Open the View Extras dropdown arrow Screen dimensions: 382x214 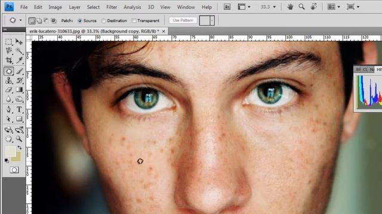coord(249,7)
